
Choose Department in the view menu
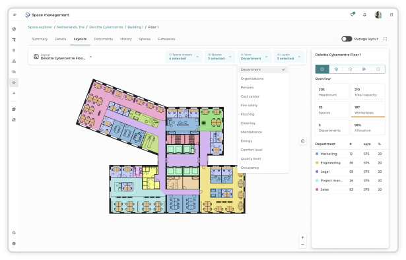coord(263,69)
